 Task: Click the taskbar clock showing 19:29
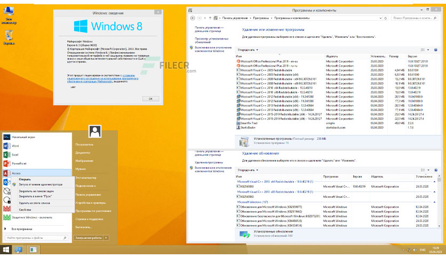pos(435,250)
